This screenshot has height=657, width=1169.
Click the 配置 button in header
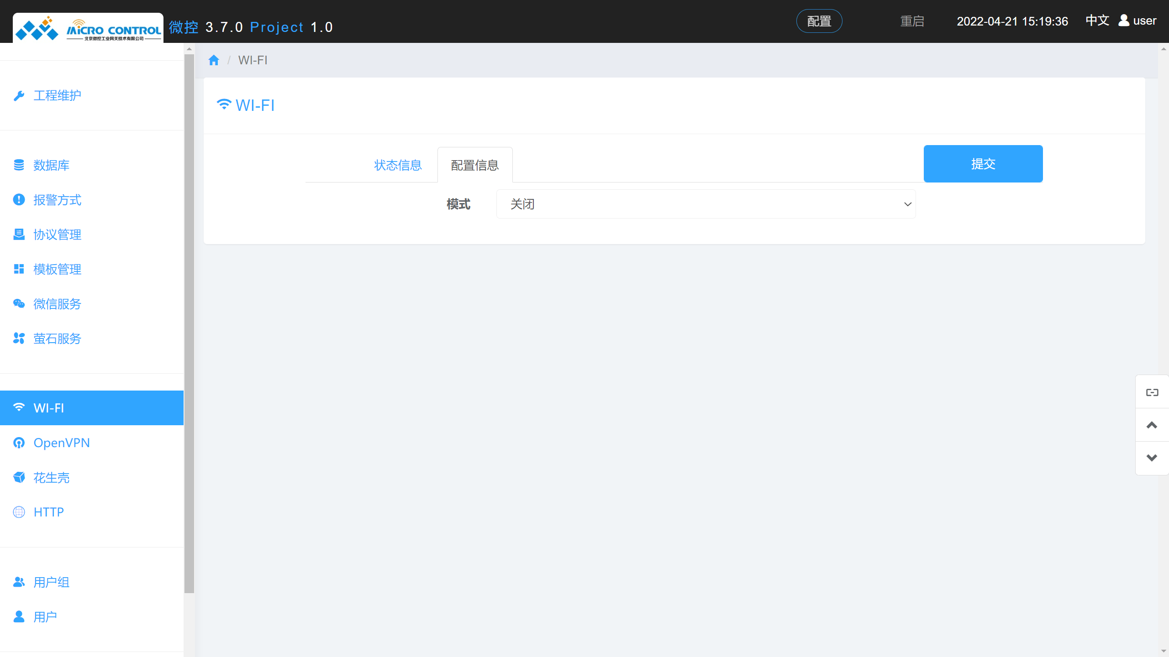(x=819, y=21)
